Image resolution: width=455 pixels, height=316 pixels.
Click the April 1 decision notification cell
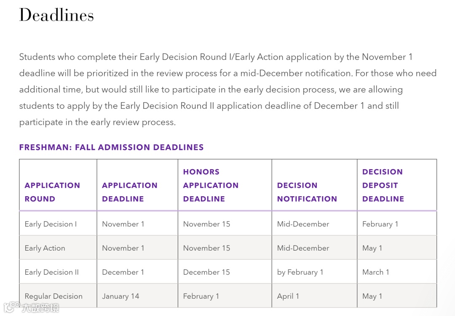(x=288, y=296)
